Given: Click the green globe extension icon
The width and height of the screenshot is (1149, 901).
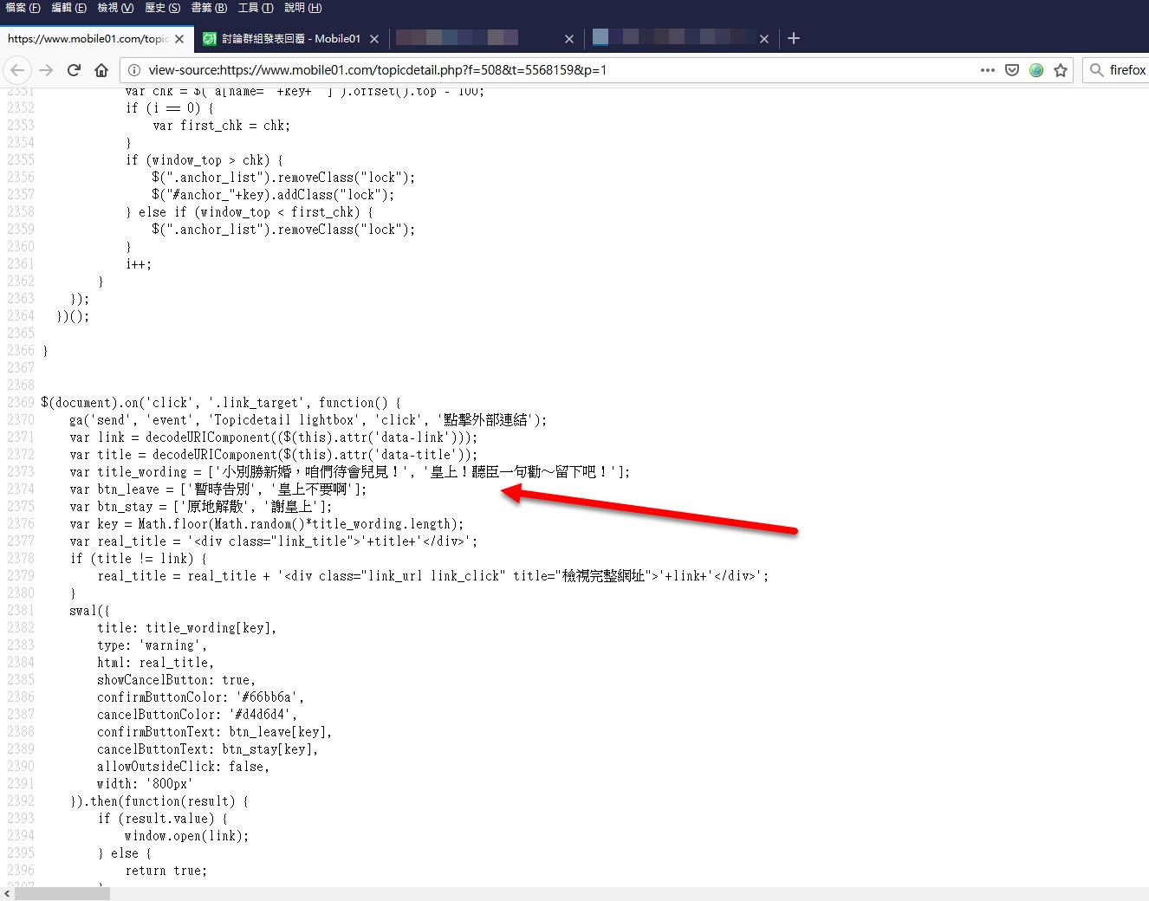Looking at the screenshot, I should 1036,70.
